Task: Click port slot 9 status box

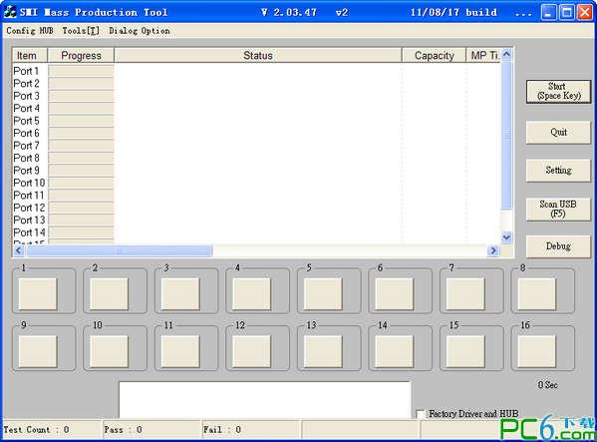Action: click(38, 351)
